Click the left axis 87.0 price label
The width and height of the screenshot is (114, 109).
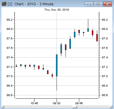coord(10,76)
